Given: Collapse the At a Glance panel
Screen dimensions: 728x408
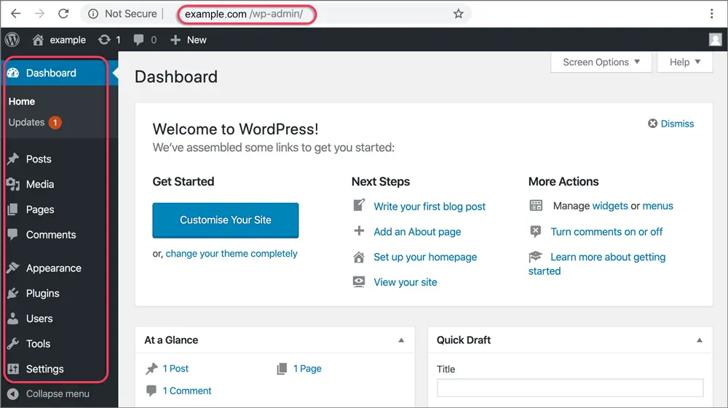Looking at the screenshot, I should (x=401, y=340).
